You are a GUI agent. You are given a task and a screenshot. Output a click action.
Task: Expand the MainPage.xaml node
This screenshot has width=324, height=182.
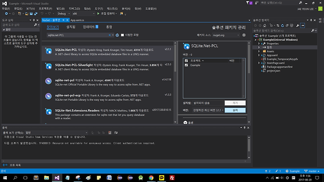(259, 63)
